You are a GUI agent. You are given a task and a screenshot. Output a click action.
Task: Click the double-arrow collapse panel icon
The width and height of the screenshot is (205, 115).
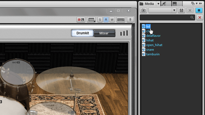(200, 4)
